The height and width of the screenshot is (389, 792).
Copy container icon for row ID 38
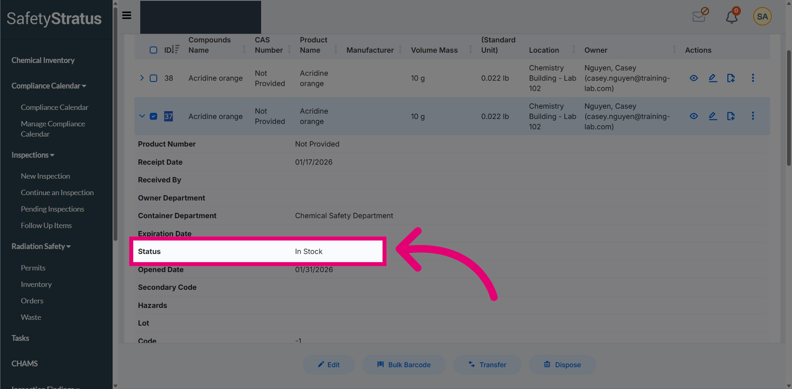(731, 78)
